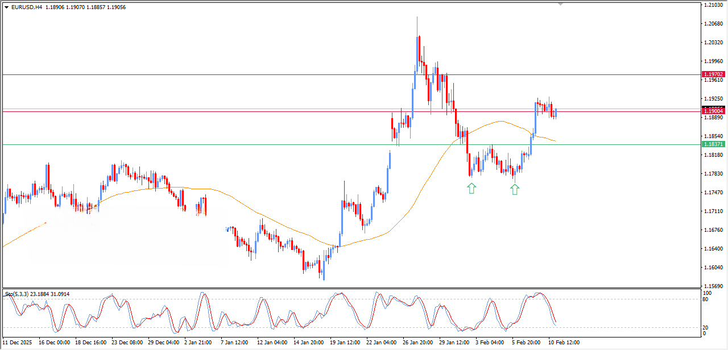Click the red 1.19004 price label
The width and height of the screenshot is (728, 350).
point(713,112)
